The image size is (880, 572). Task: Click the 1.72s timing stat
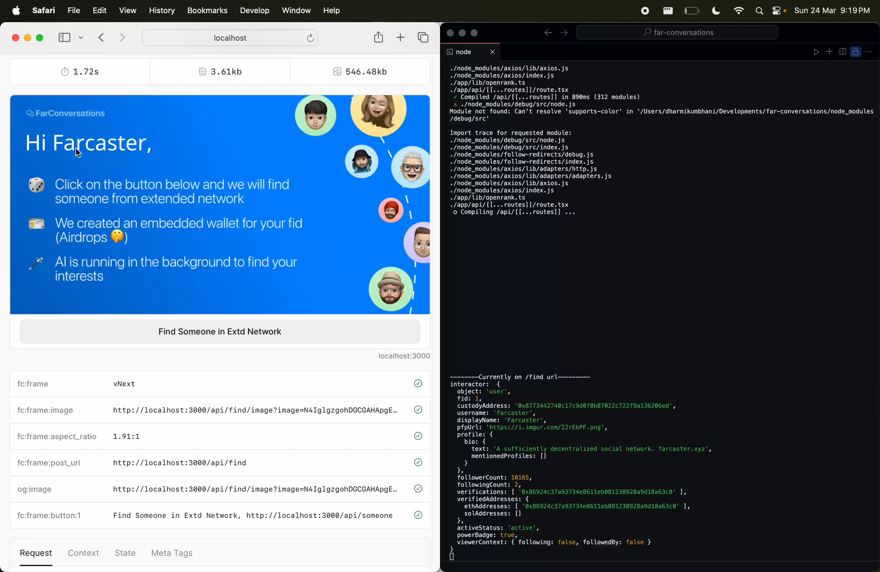[x=80, y=72]
